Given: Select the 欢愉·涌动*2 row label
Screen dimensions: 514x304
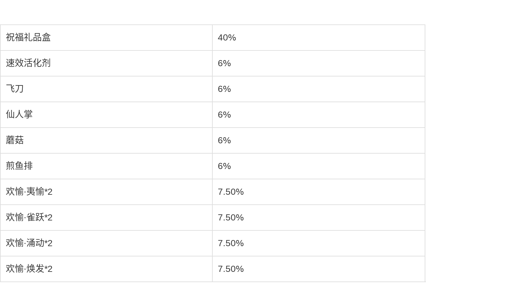Looking at the screenshot, I should coord(29,243).
